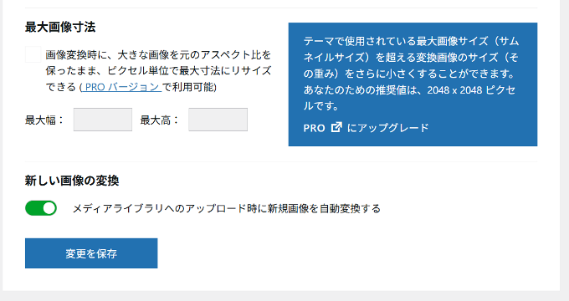
Task: Focus the 最大高 input field
Action: [218, 120]
